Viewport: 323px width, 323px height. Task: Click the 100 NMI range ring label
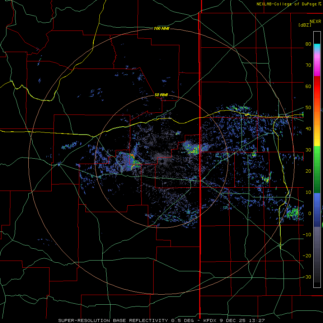(x=161, y=28)
